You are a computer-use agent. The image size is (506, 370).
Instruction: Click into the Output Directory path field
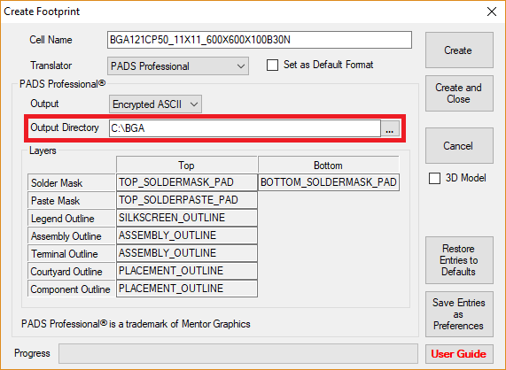[x=245, y=128]
